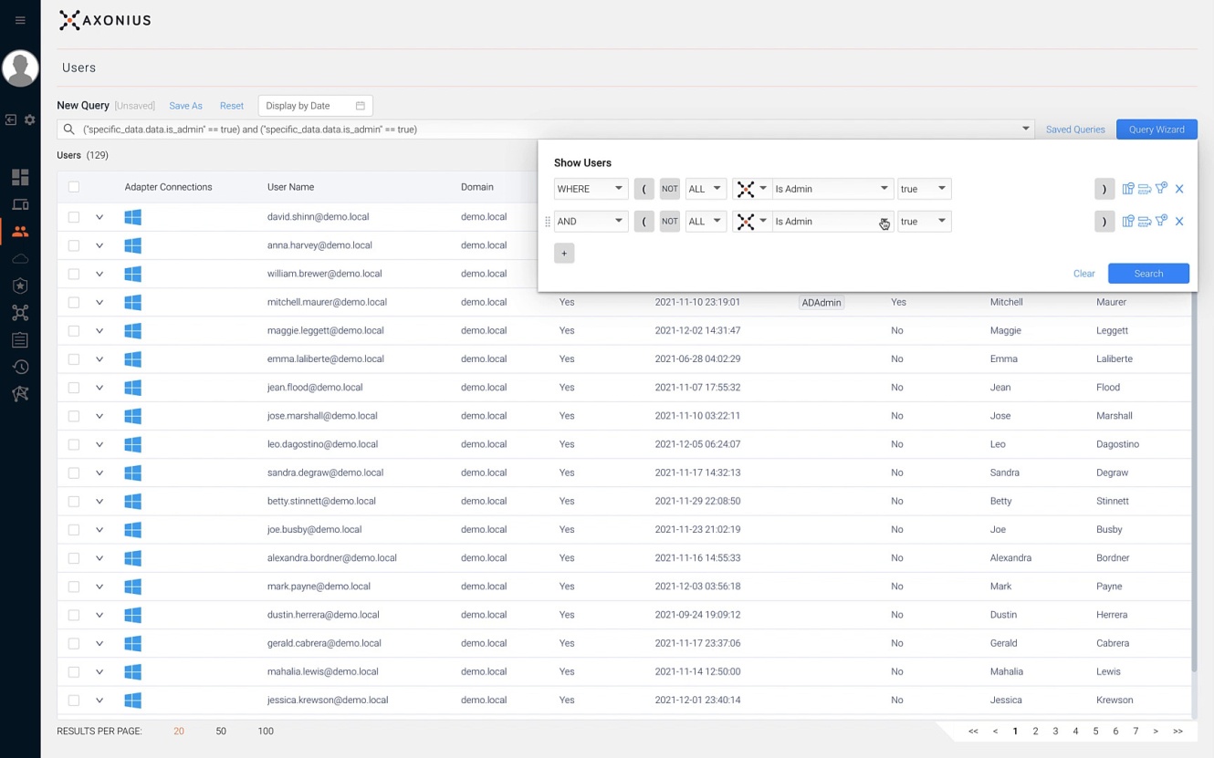Toggle NOT on the AND row
The image size is (1214, 758).
click(x=670, y=222)
